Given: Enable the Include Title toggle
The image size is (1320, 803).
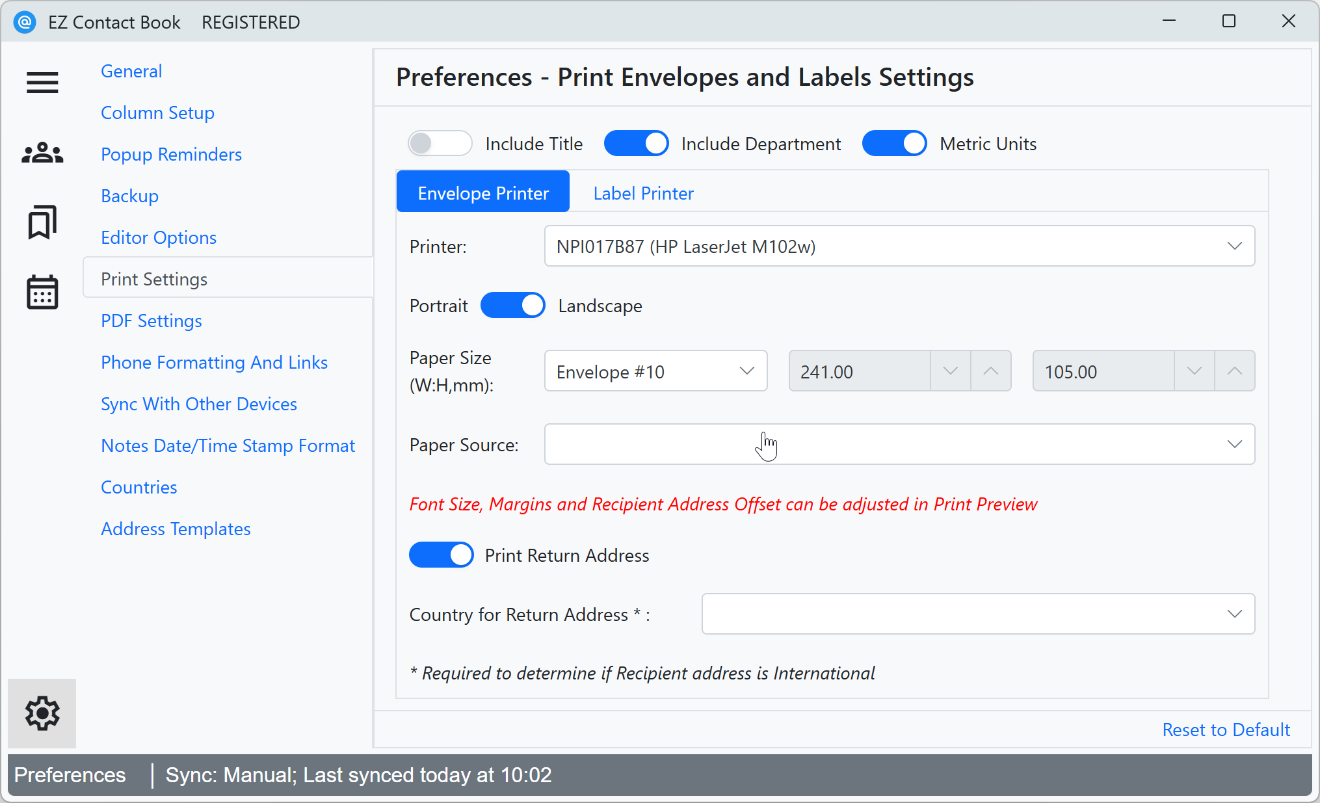Looking at the screenshot, I should pos(440,143).
